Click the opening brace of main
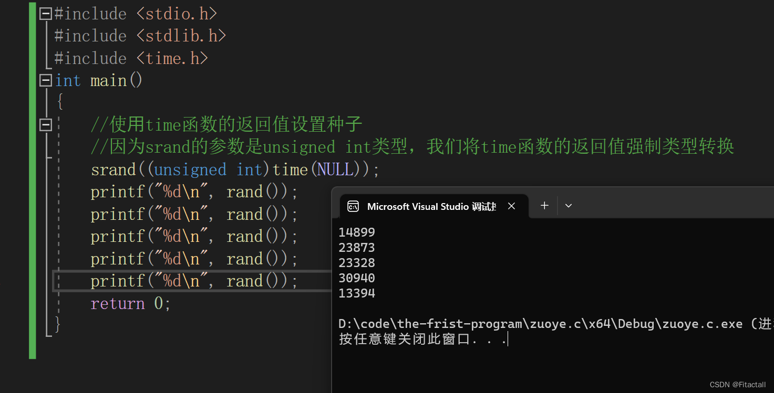The width and height of the screenshot is (774, 393). [59, 102]
